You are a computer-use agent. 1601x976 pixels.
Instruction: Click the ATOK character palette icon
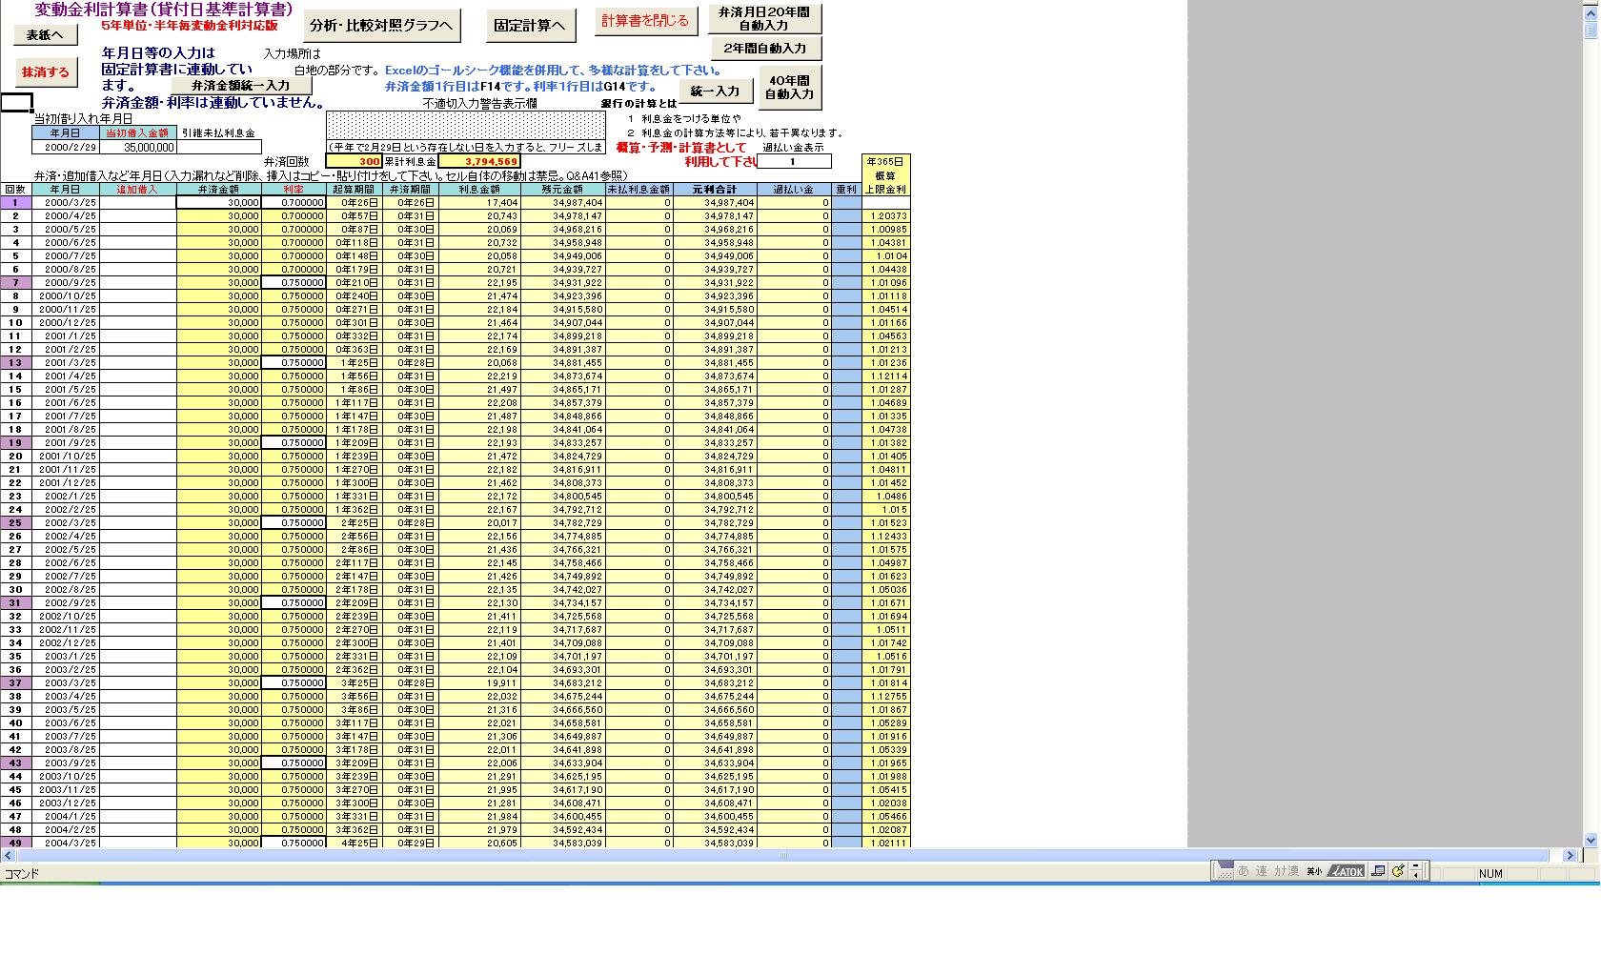[1378, 871]
